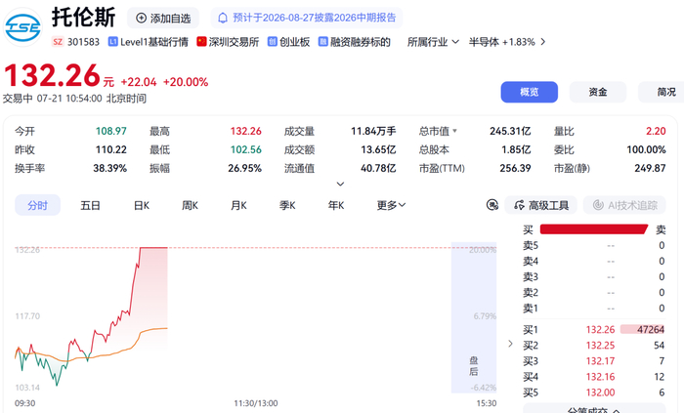This screenshot has width=684, height=413.
Task: Click the 换手率 value 38.39%
Action: tap(109, 168)
